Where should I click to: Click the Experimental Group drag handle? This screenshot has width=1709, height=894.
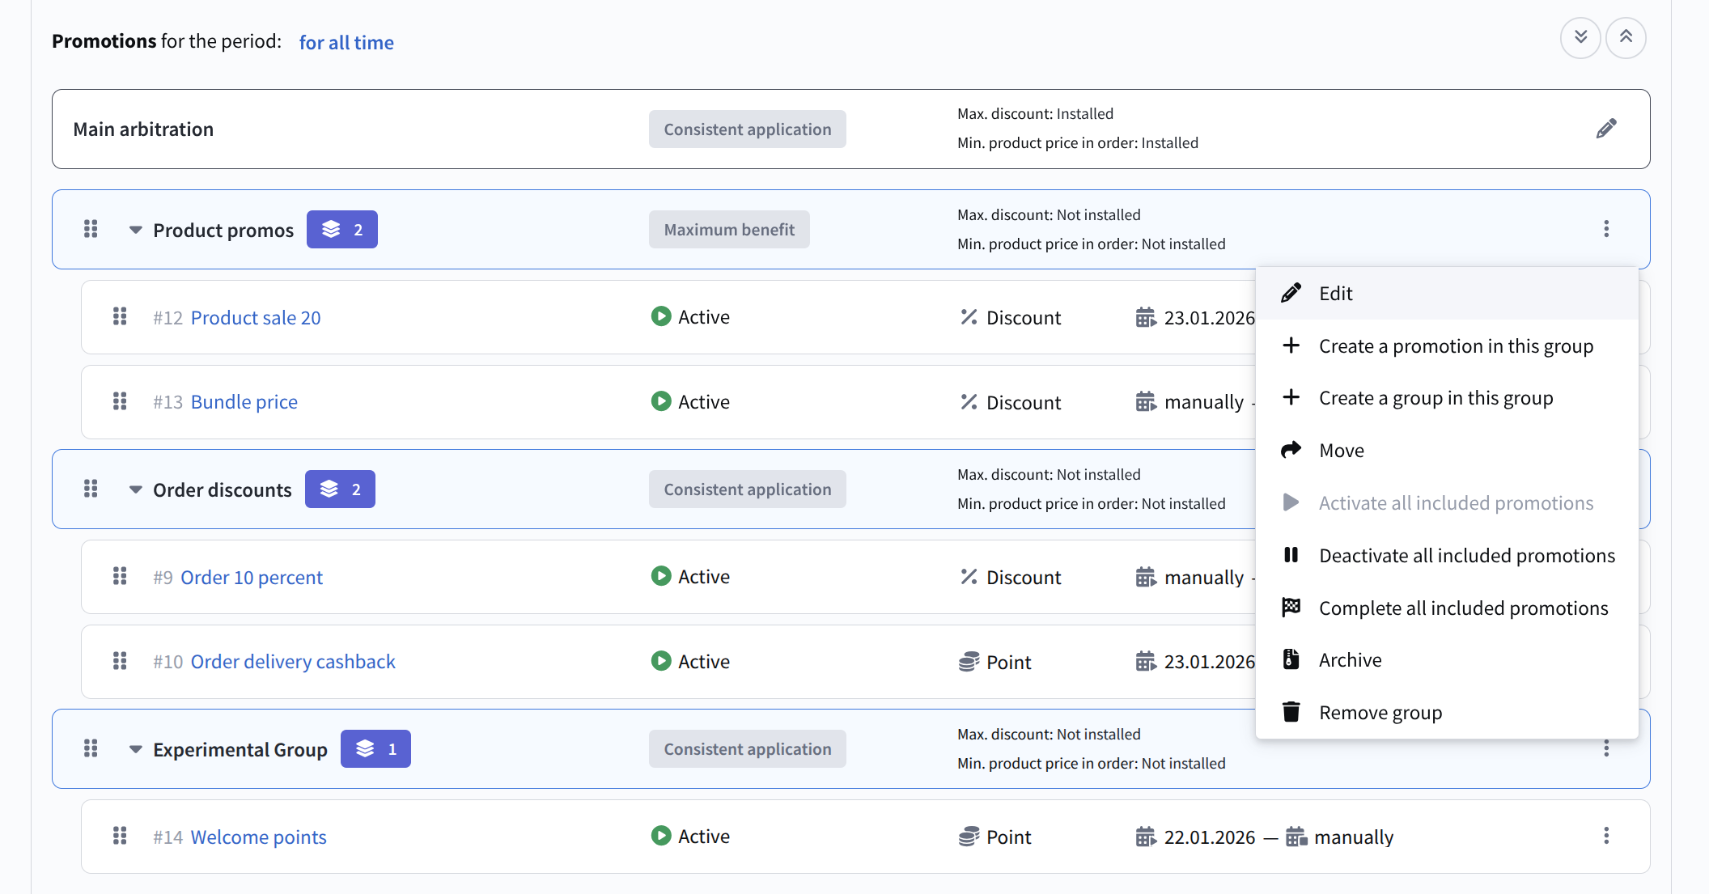coord(91,748)
